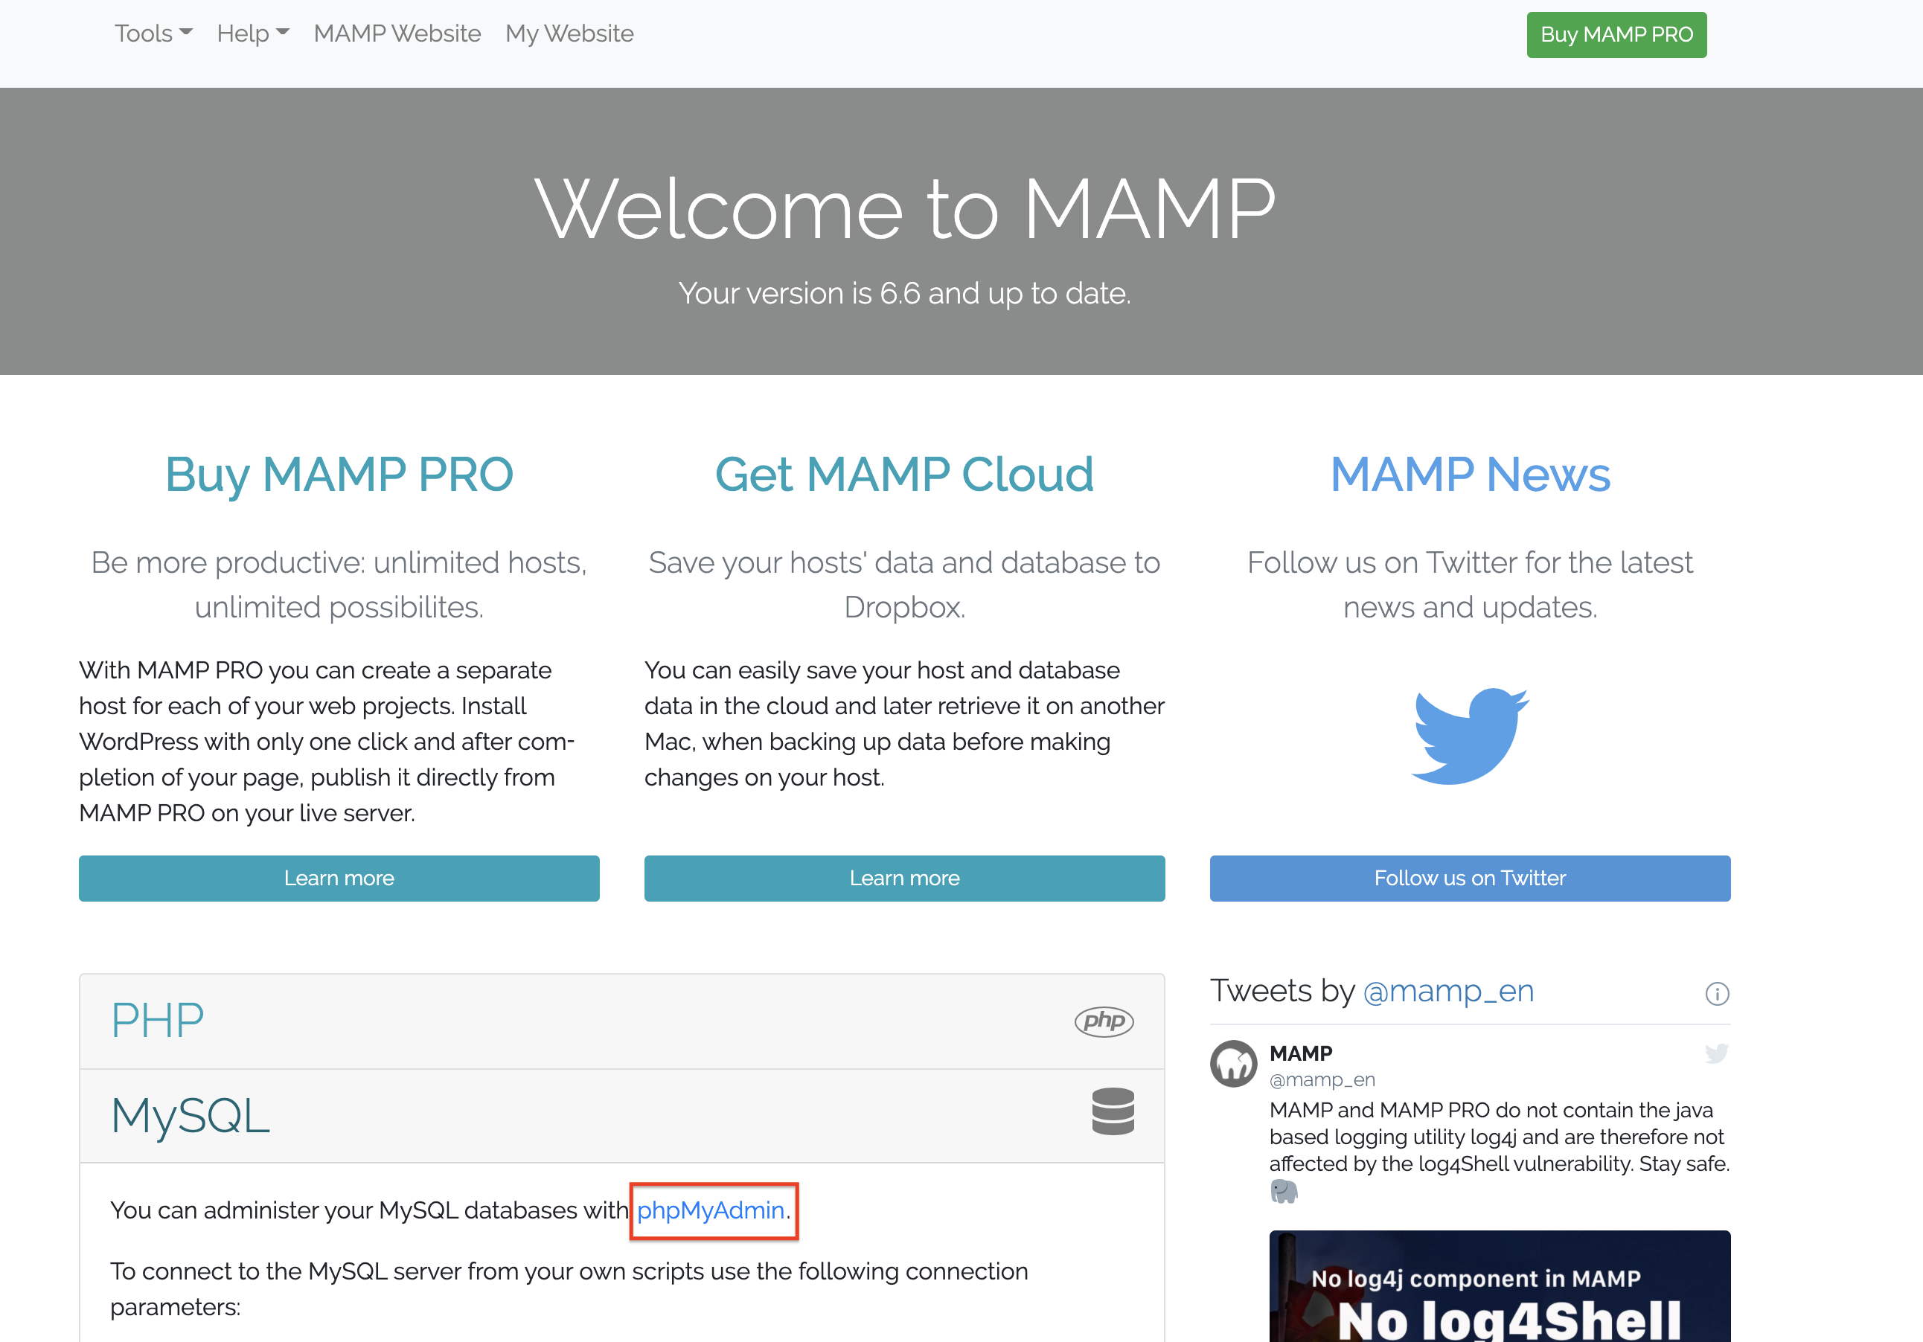Image resolution: width=1923 pixels, height=1342 pixels.
Task: Click the MySQL database stack icon
Action: point(1113,1112)
